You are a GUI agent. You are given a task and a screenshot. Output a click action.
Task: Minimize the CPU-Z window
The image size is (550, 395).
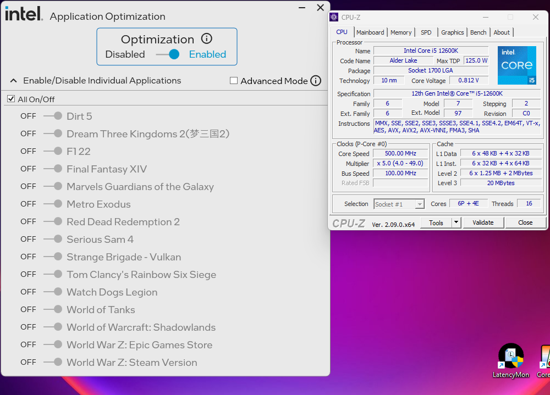pos(486,17)
